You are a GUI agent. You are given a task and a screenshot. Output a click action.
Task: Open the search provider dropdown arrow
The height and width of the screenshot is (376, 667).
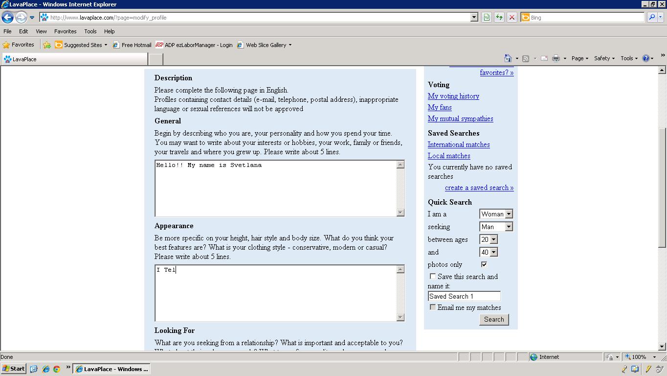coord(660,17)
